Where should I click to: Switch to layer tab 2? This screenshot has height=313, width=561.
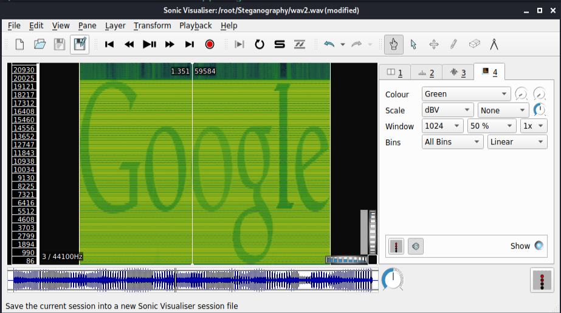click(x=426, y=73)
